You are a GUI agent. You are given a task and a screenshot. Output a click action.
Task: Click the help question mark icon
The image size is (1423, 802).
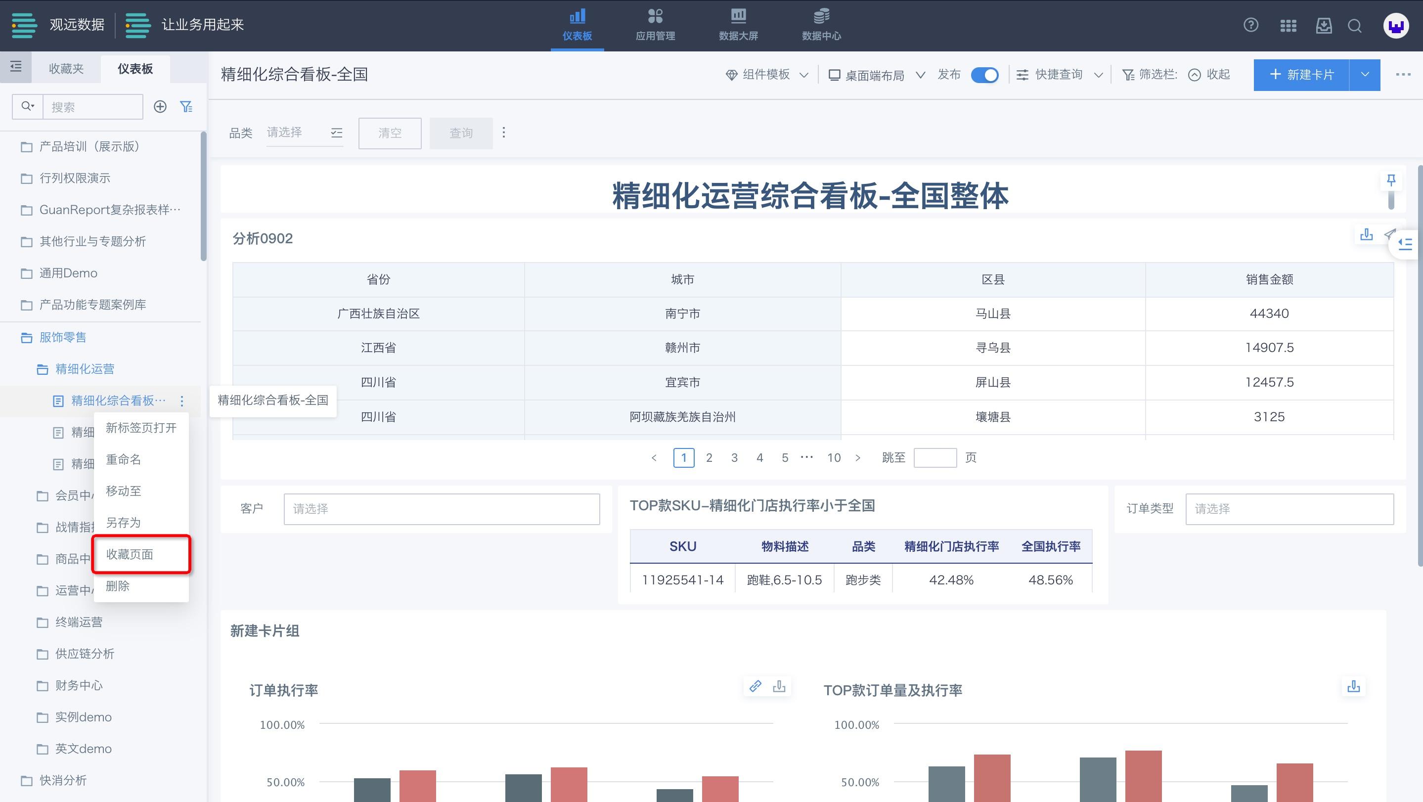click(x=1250, y=25)
